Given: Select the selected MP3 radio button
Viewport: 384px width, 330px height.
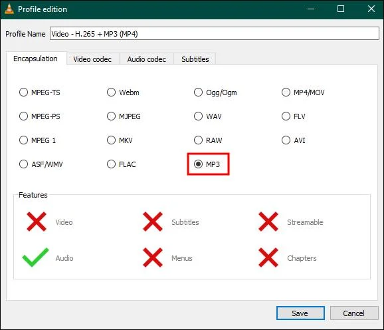Looking at the screenshot, I should (x=198, y=164).
